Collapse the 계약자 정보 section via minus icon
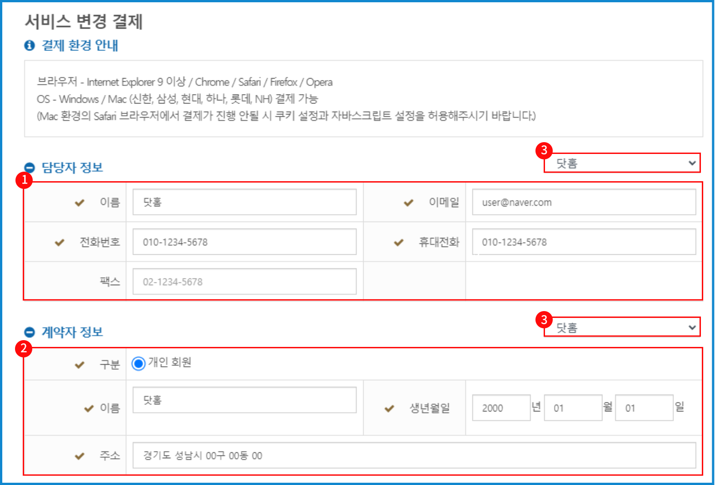The height and width of the screenshot is (485, 715). coord(30,332)
